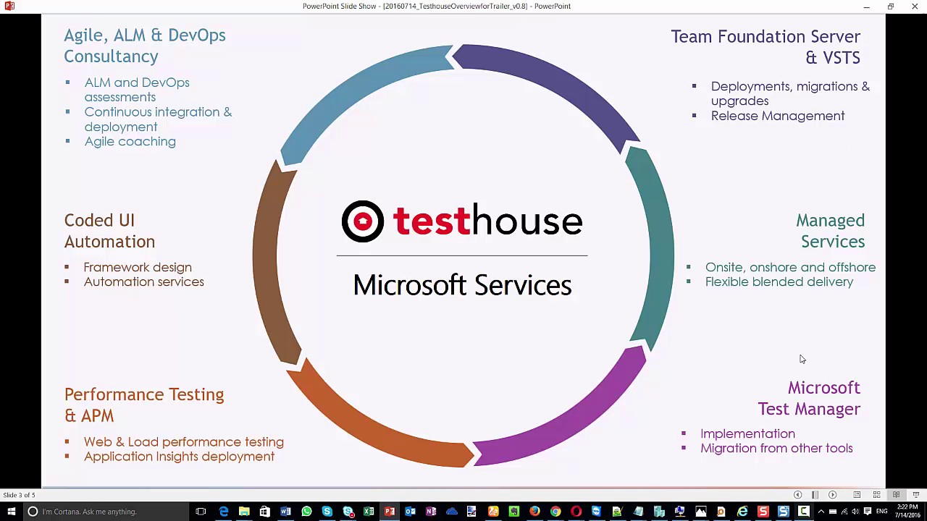Click 'Slide 3 of 5' status text
The height and width of the screenshot is (521, 927).
(19, 495)
